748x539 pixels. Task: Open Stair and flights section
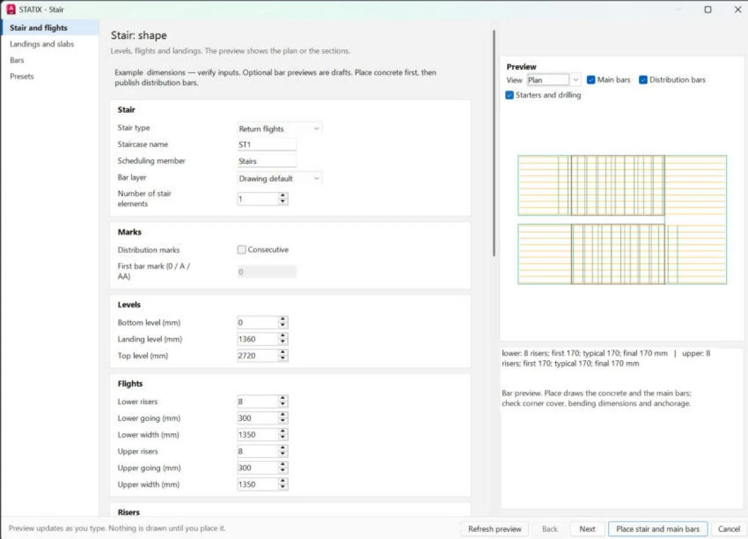pyautogui.click(x=49, y=28)
